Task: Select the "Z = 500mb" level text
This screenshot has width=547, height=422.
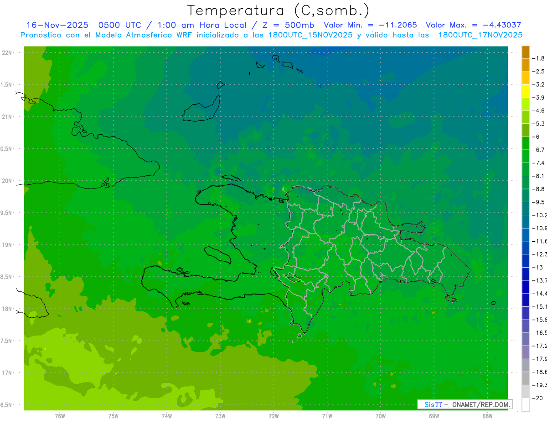Action: coord(288,25)
